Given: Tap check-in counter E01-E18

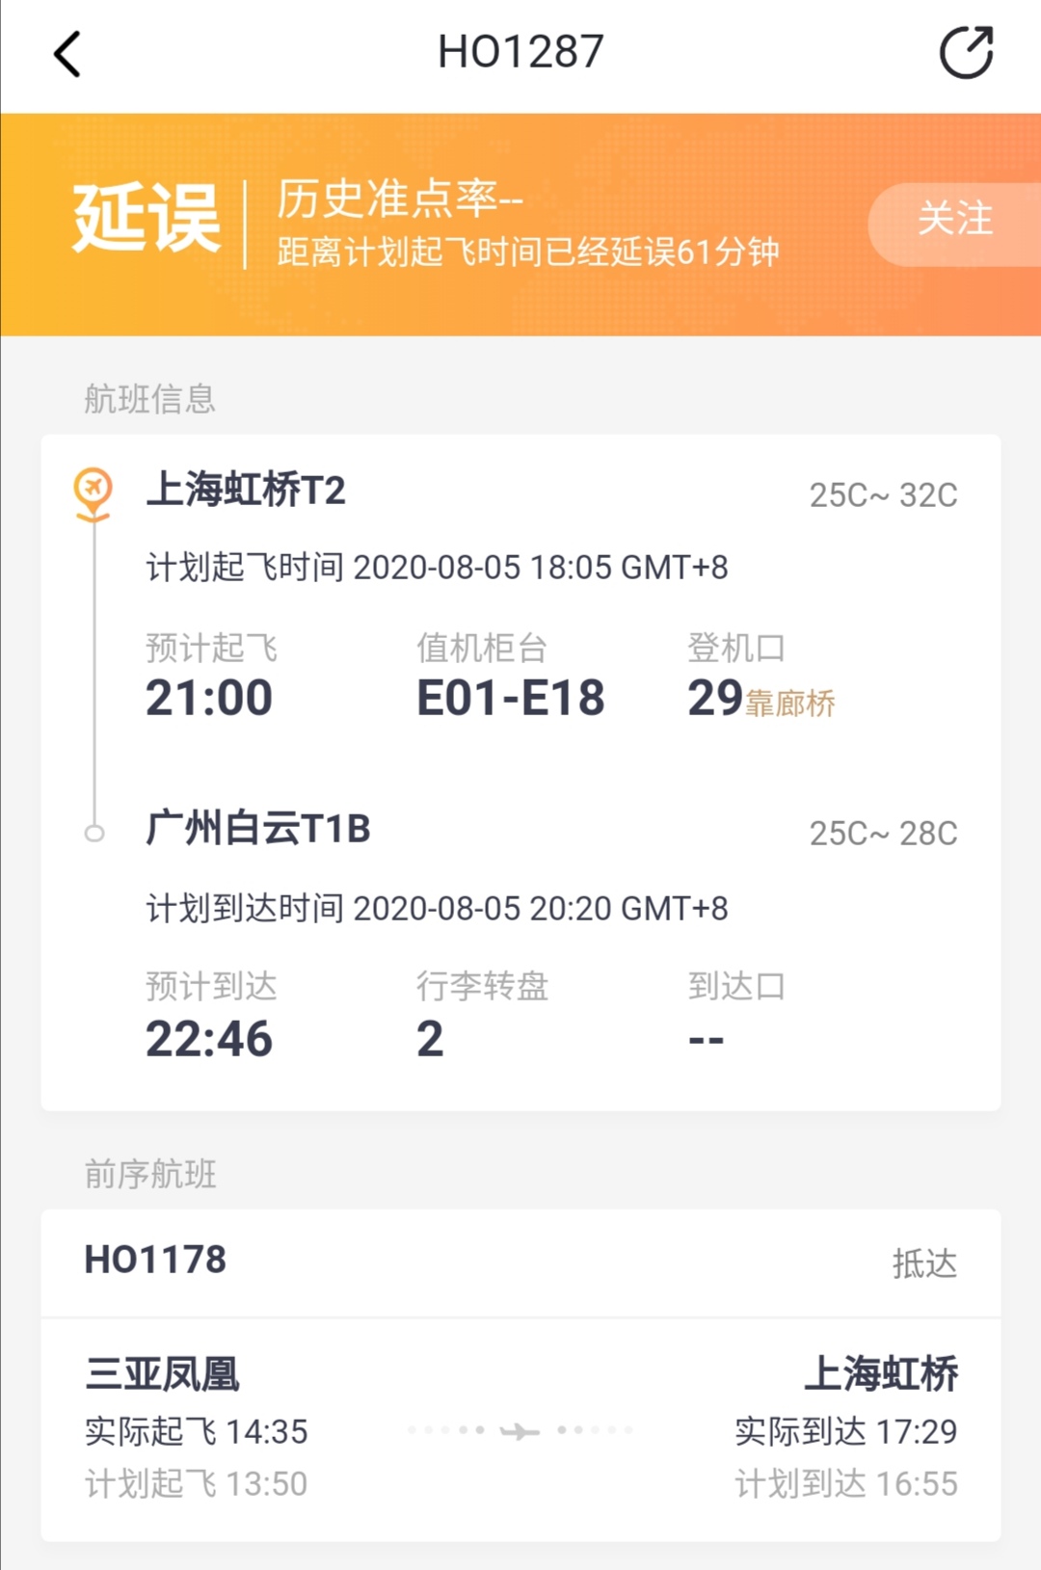Looking at the screenshot, I should [x=511, y=698].
